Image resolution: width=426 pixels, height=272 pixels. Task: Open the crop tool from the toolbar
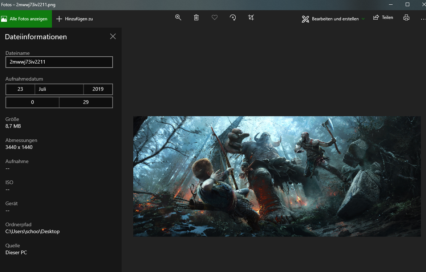click(x=251, y=17)
